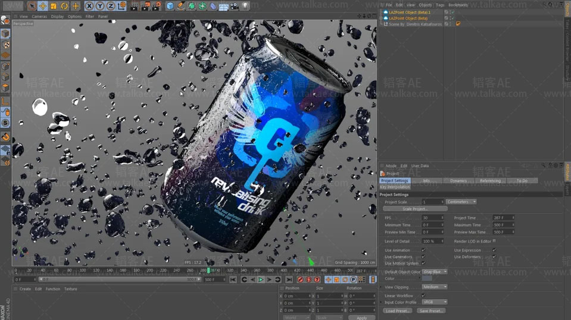Open viewport View menu
Image resolution: width=571 pixels, height=320 pixels.
coord(24,17)
